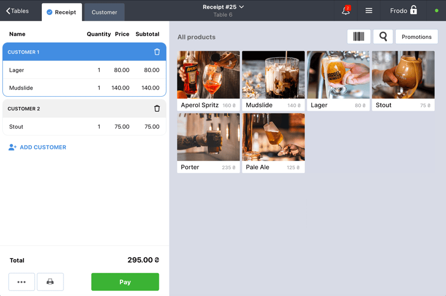Delete Customer 1 with trash icon

click(x=157, y=52)
